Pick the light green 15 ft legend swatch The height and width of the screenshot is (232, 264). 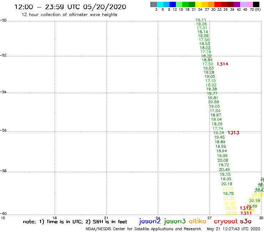point(179,4)
